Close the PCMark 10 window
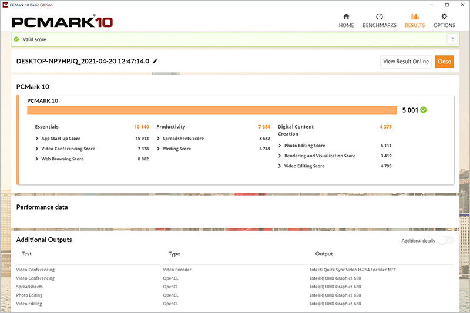Screen dimensions: 470x313 coord(459,4)
